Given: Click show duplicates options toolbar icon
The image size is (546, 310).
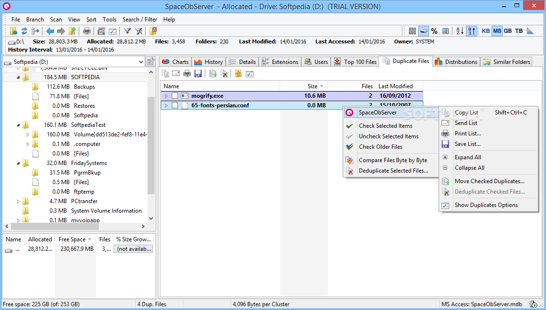Looking at the screenshot, I should coord(250,74).
